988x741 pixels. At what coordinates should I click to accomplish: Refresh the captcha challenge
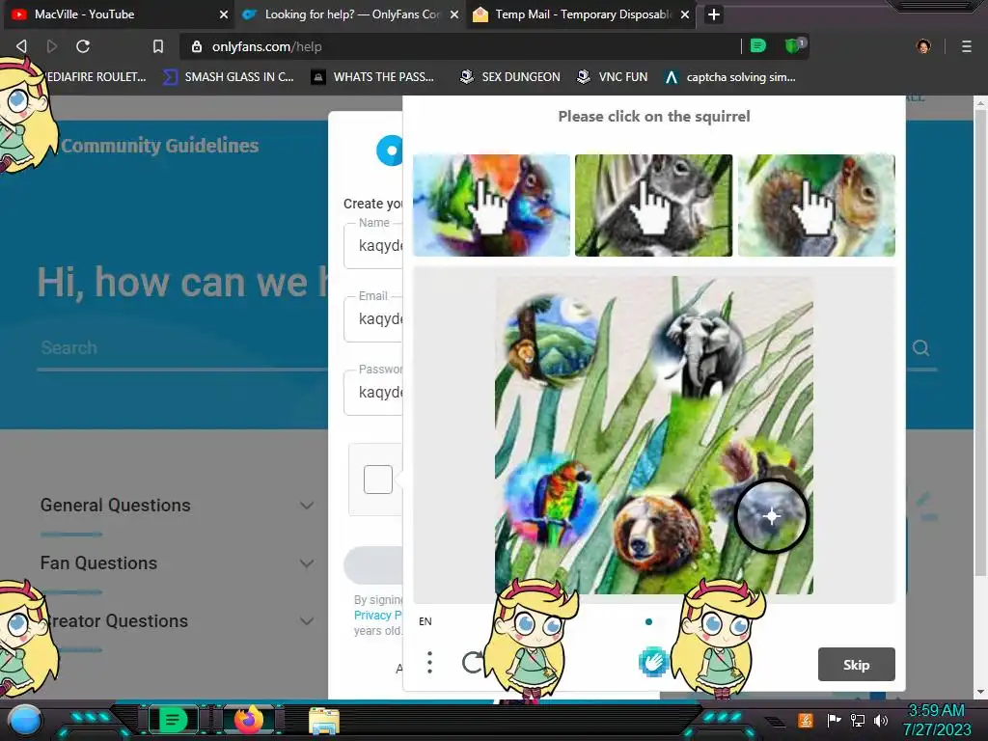point(473,662)
